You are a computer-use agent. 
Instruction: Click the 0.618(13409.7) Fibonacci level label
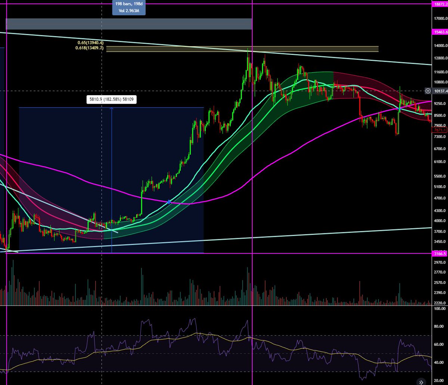(x=89, y=47)
